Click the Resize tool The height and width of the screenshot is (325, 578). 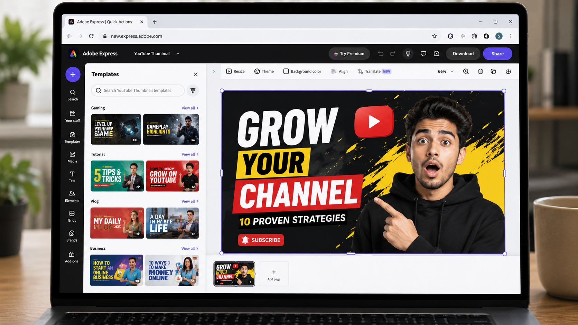pos(235,71)
